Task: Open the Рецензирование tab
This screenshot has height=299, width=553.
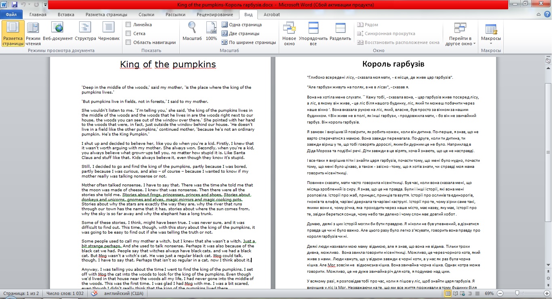Action: click(x=214, y=15)
